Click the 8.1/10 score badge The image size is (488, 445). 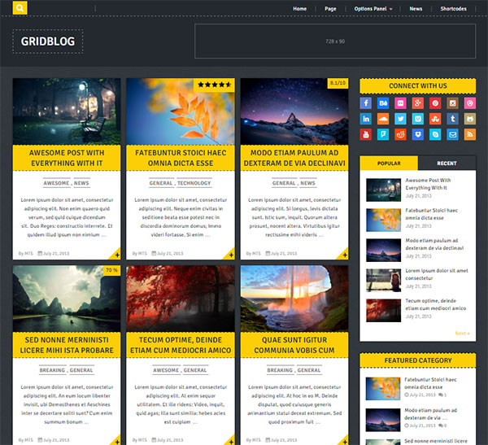338,83
